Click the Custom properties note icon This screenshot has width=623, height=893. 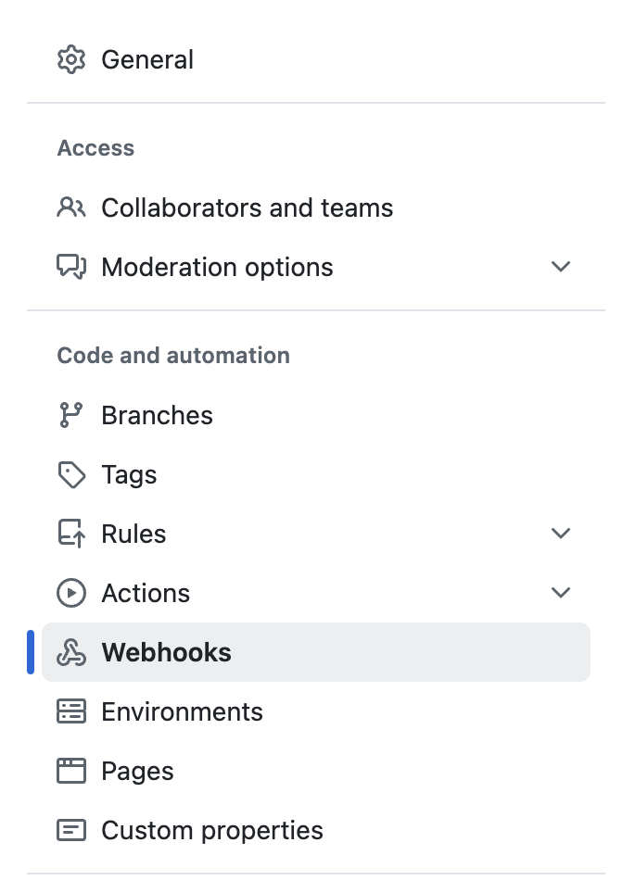[71, 830]
